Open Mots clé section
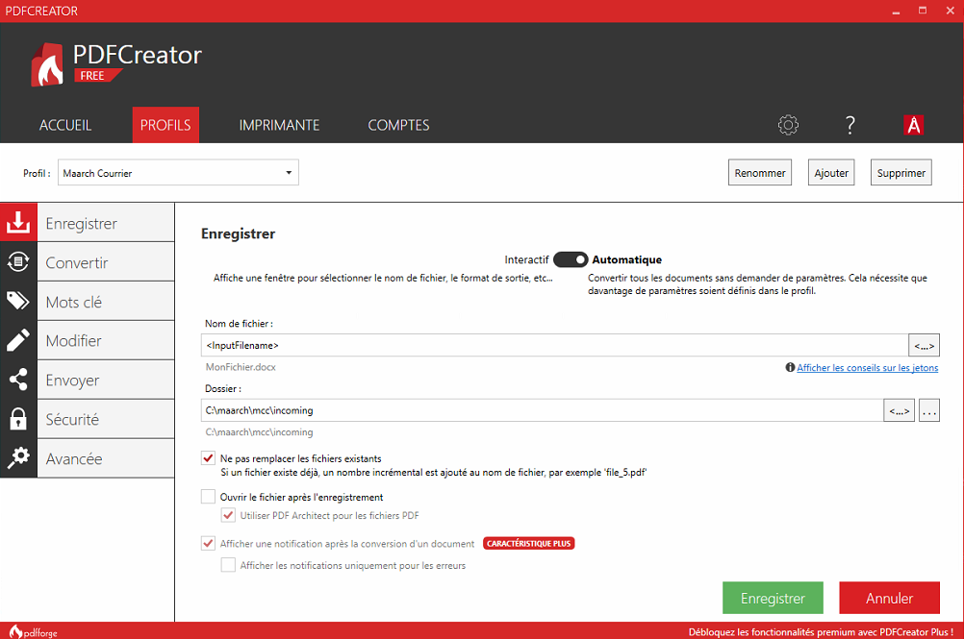Viewport: 964px width, 639px height. 106,302
